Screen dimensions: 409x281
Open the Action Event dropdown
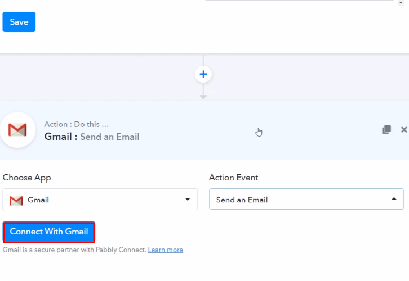306,199
